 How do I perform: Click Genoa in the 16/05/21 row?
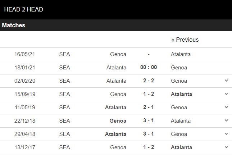[x=118, y=54]
